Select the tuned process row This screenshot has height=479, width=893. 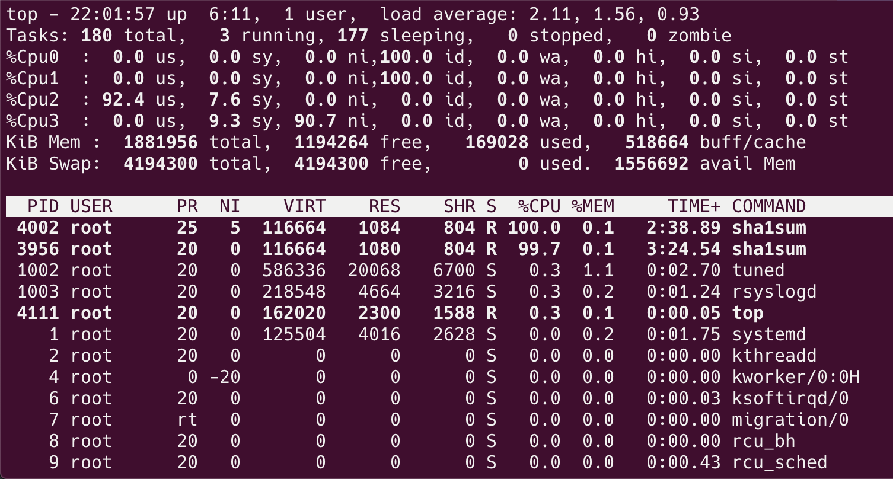coord(415,270)
